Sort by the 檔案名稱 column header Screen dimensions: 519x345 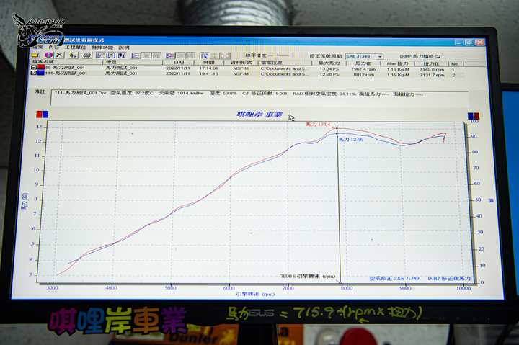pyautogui.click(x=67, y=62)
